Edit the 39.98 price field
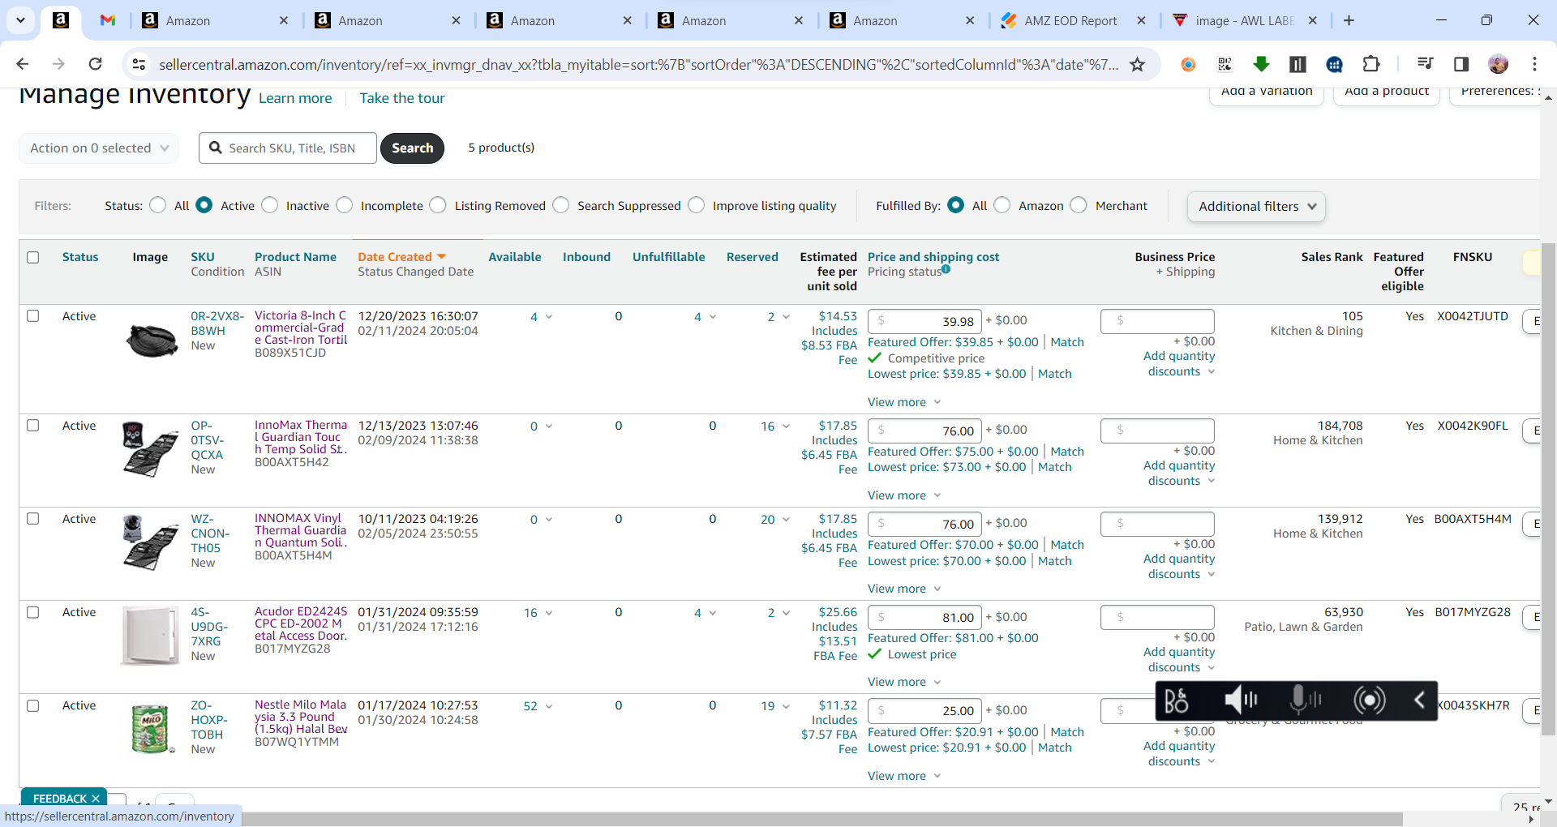The image size is (1557, 827). (924, 321)
